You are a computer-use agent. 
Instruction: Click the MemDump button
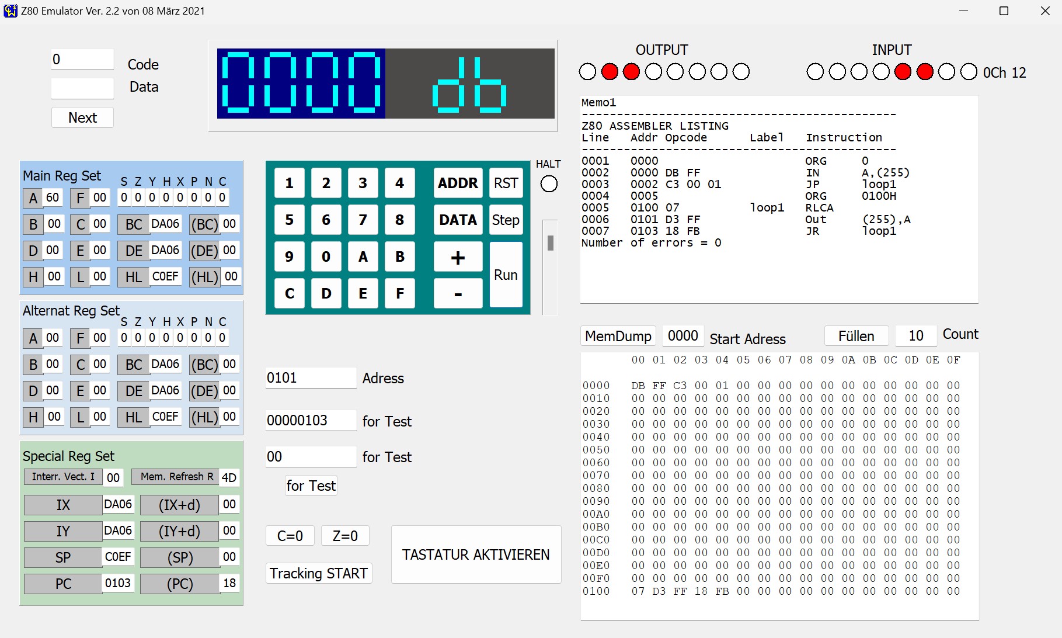point(618,336)
